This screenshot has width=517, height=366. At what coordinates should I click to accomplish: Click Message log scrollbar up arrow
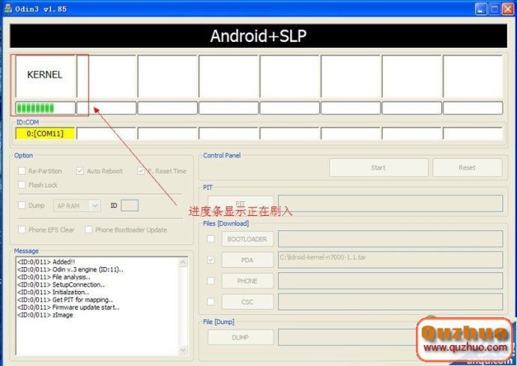pos(183,262)
